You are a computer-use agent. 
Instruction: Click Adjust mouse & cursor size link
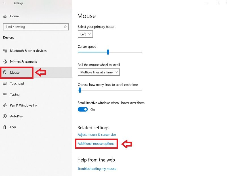pos(97,135)
